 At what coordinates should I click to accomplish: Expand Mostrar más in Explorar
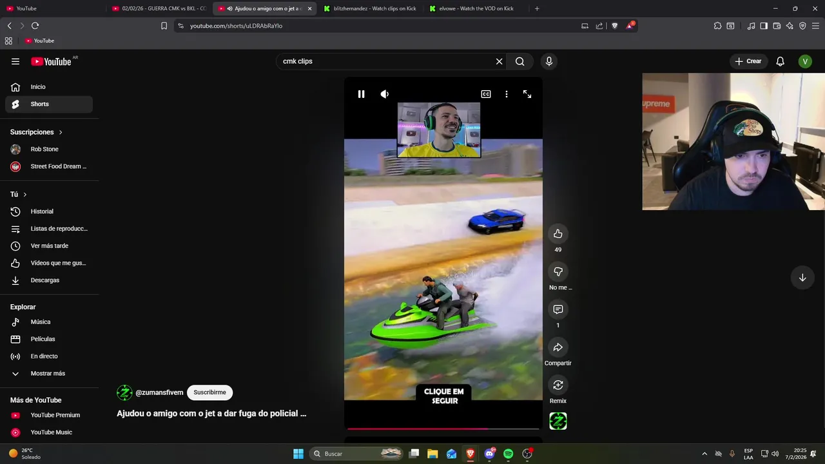[x=49, y=373]
